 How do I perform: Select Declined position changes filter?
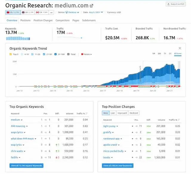coord(134,113)
